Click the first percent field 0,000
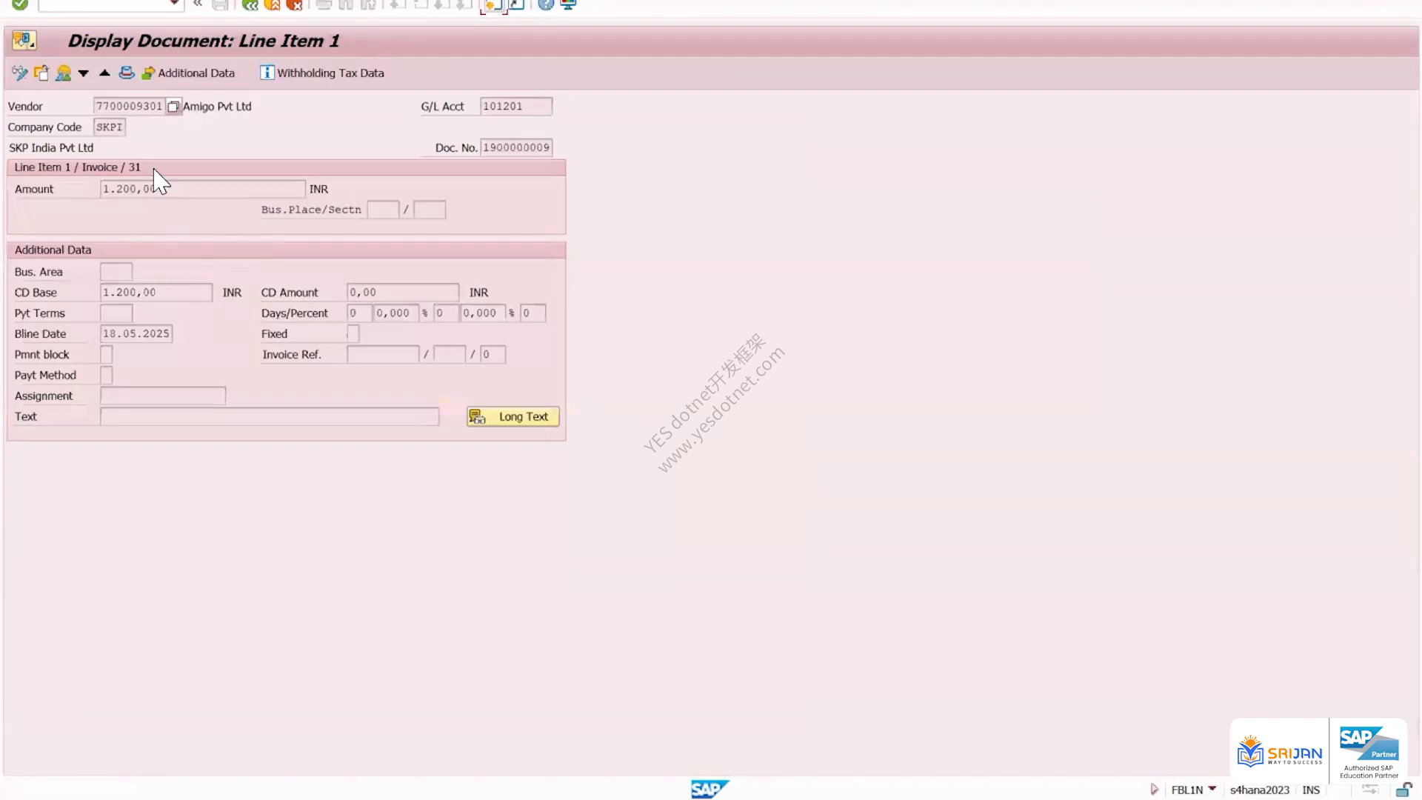This screenshot has height=800, width=1422. [x=396, y=313]
